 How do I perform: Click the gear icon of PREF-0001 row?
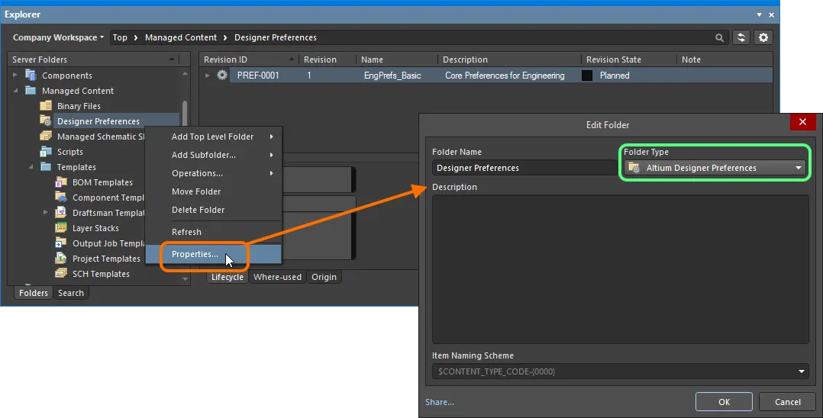coord(222,75)
